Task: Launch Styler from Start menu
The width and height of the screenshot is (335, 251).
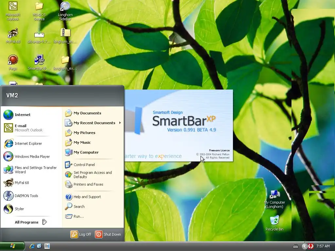Action: tap(31, 209)
